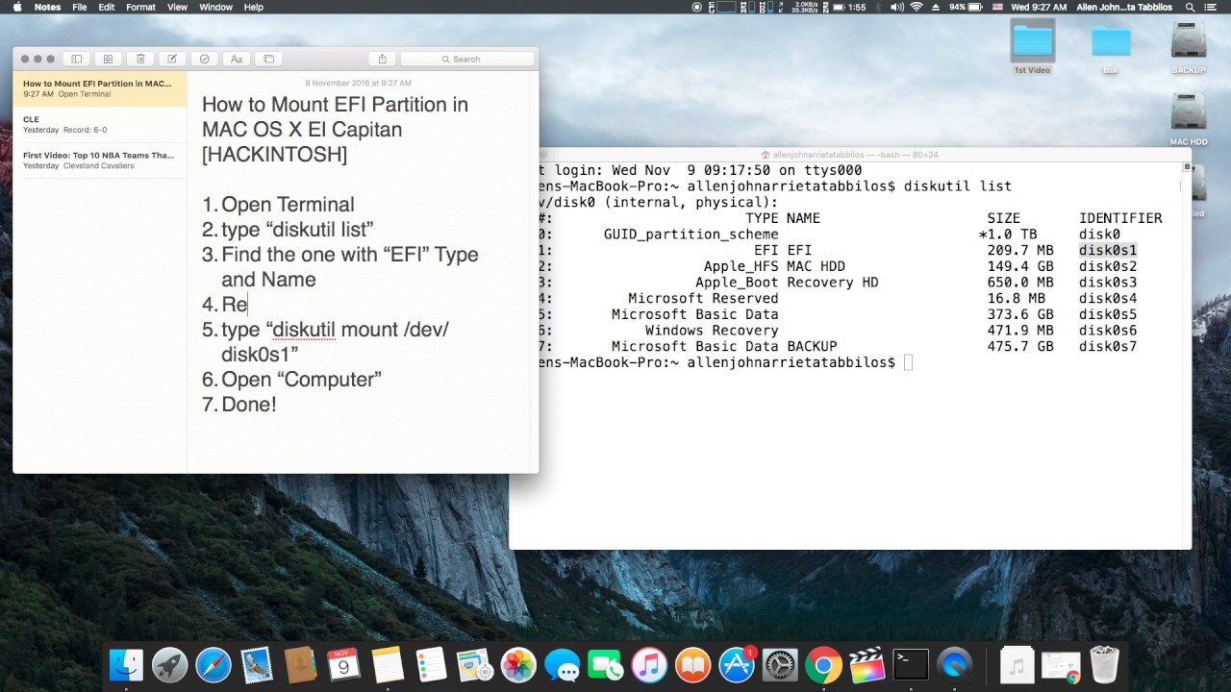Open the Help menu

[253, 7]
